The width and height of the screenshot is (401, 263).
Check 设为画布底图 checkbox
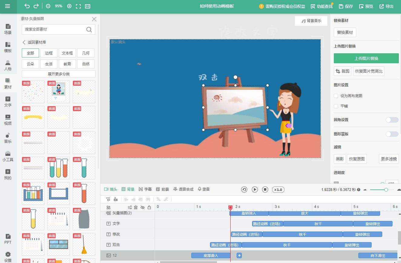pos(336,96)
